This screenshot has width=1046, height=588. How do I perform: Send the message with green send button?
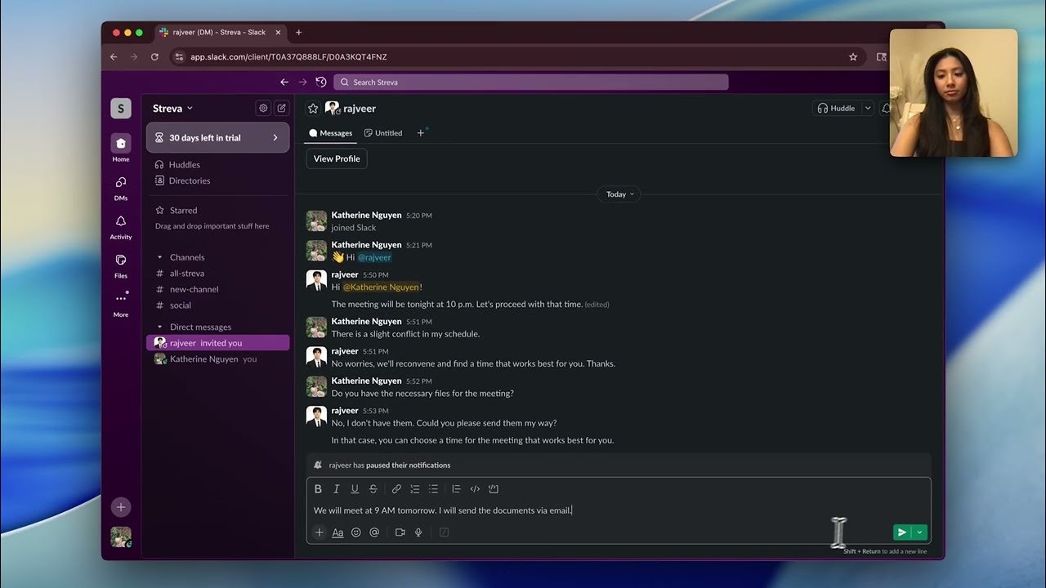coord(902,532)
